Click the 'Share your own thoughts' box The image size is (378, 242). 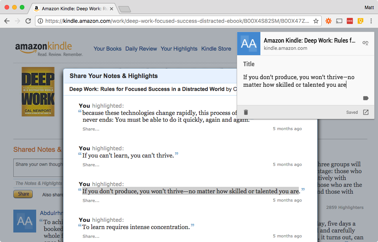pyautogui.click(x=38, y=168)
